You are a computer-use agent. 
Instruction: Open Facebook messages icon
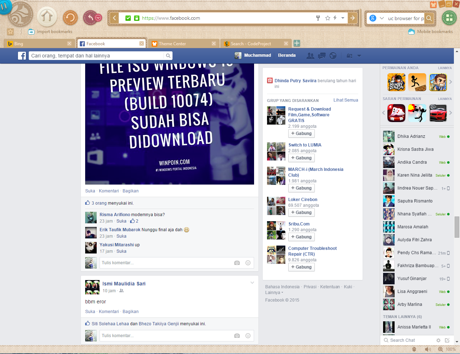322,56
